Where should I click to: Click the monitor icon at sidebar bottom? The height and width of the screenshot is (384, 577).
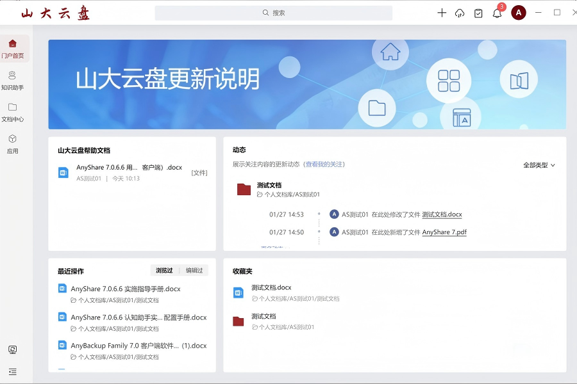coord(13,349)
